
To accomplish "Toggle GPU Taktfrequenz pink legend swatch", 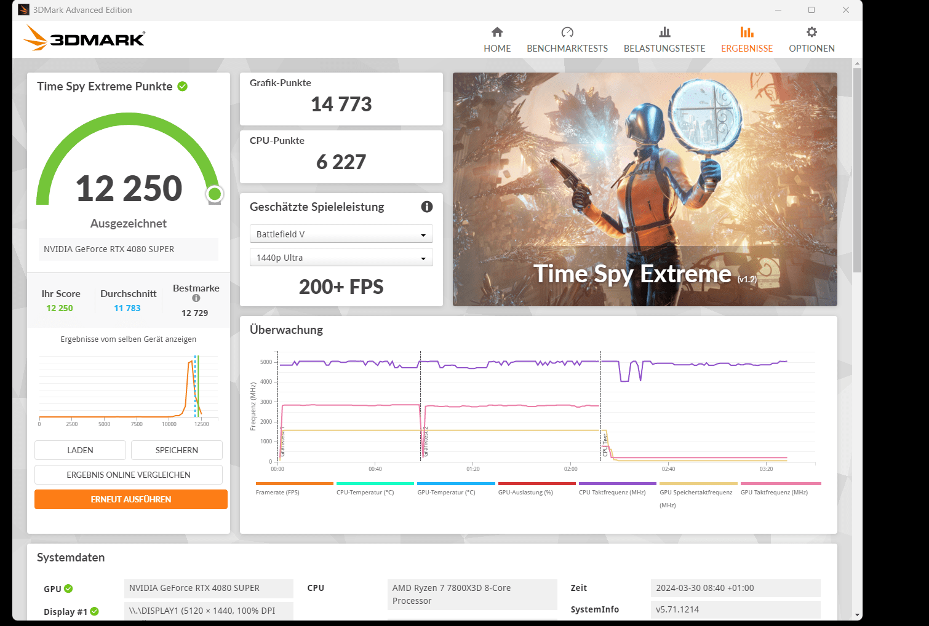I will click(x=781, y=484).
